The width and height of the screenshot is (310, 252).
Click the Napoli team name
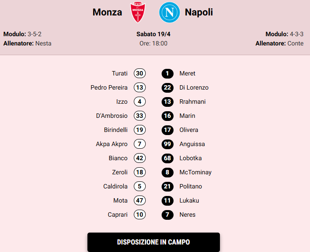(199, 12)
